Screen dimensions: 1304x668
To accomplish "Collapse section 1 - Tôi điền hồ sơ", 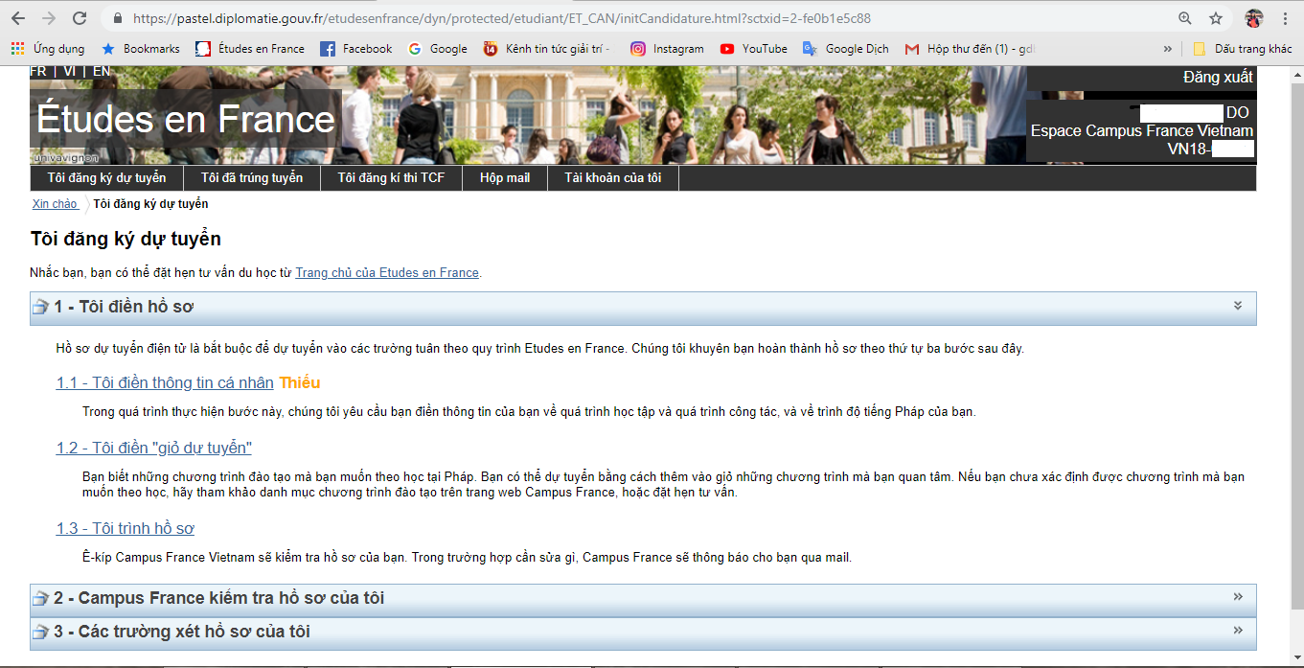I will (x=1238, y=306).
